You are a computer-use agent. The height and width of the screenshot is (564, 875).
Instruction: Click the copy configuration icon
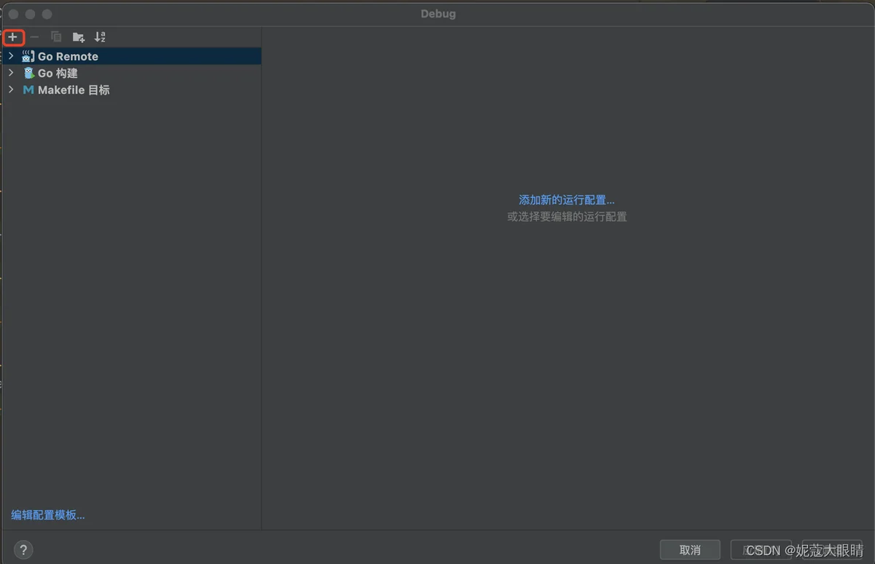click(56, 37)
